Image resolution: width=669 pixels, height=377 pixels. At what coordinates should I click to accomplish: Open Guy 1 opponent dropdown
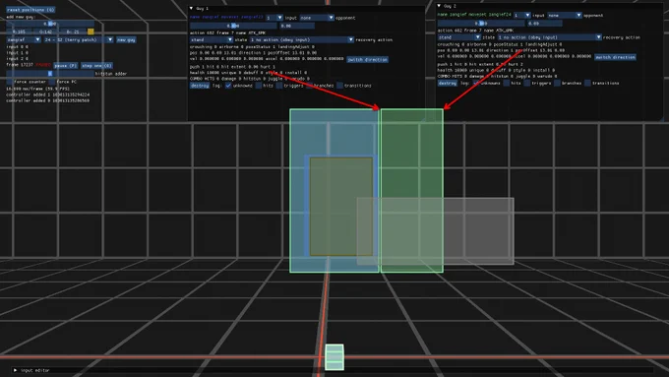pos(317,18)
